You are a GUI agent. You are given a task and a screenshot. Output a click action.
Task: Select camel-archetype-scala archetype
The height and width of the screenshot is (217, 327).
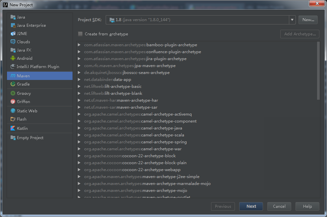134,135
